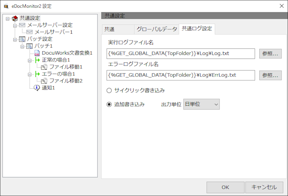Viewport: 288px width, 196px height.
Task: Collapse the バッチ1 tree node
Action: (22, 46)
